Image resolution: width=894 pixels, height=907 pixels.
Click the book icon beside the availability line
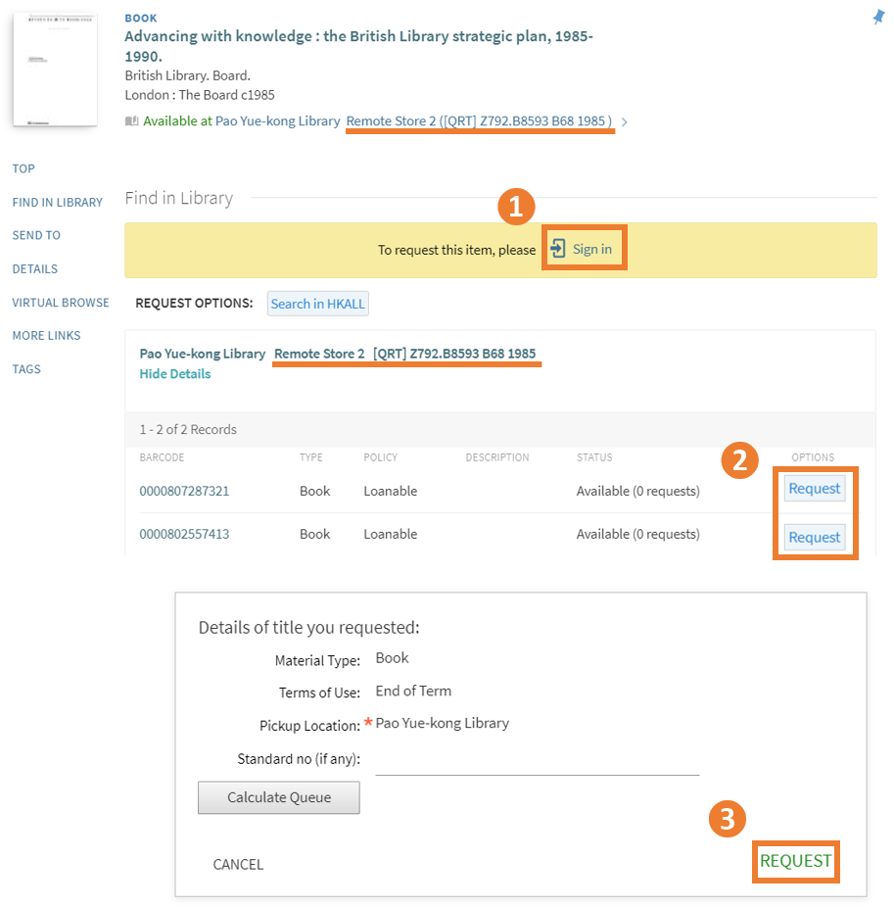pos(131,119)
